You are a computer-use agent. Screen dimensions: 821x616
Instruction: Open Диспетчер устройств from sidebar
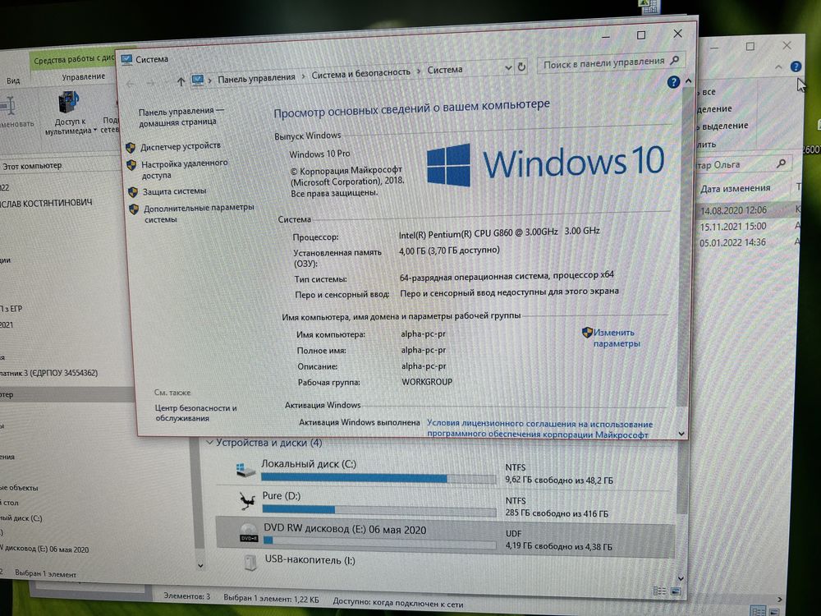click(x=180, y=146)
